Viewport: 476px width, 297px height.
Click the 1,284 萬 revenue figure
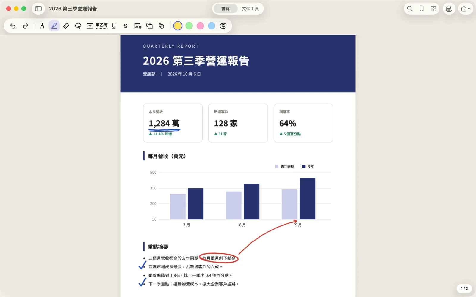164,123
